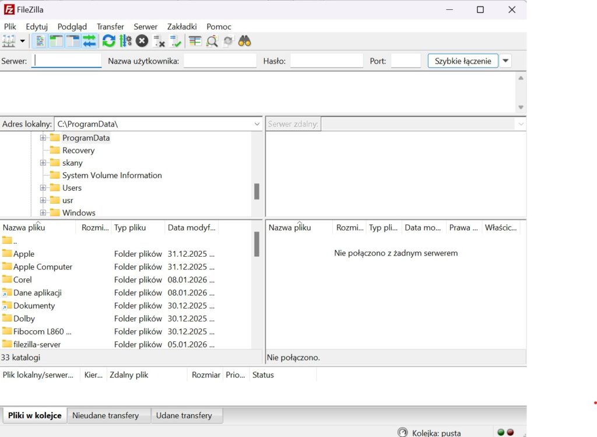Open the Site Manager dropdown arrow
Screen dimensions: 597x437
pos(23,41)
